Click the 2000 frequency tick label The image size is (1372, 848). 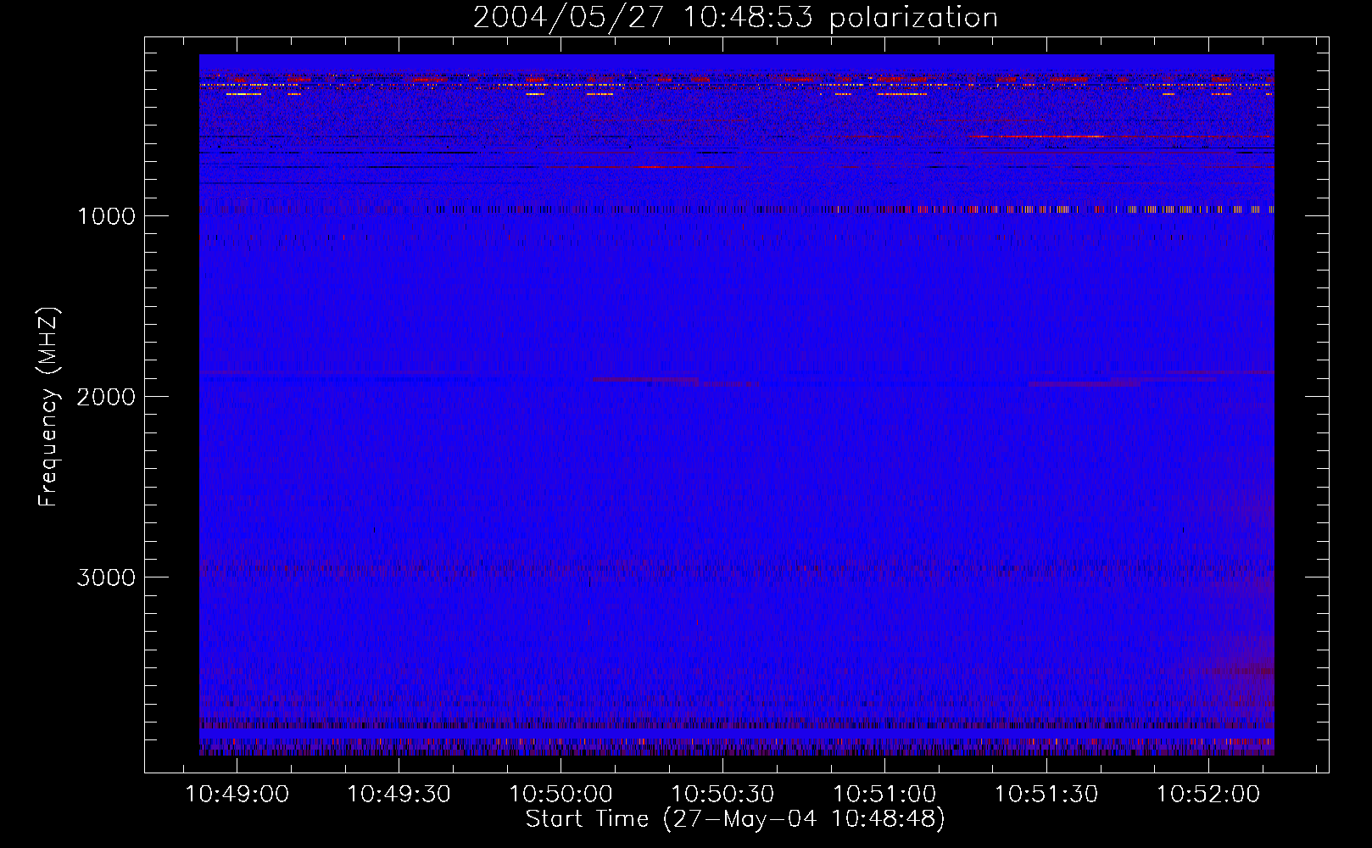click(x=106, y=397)
